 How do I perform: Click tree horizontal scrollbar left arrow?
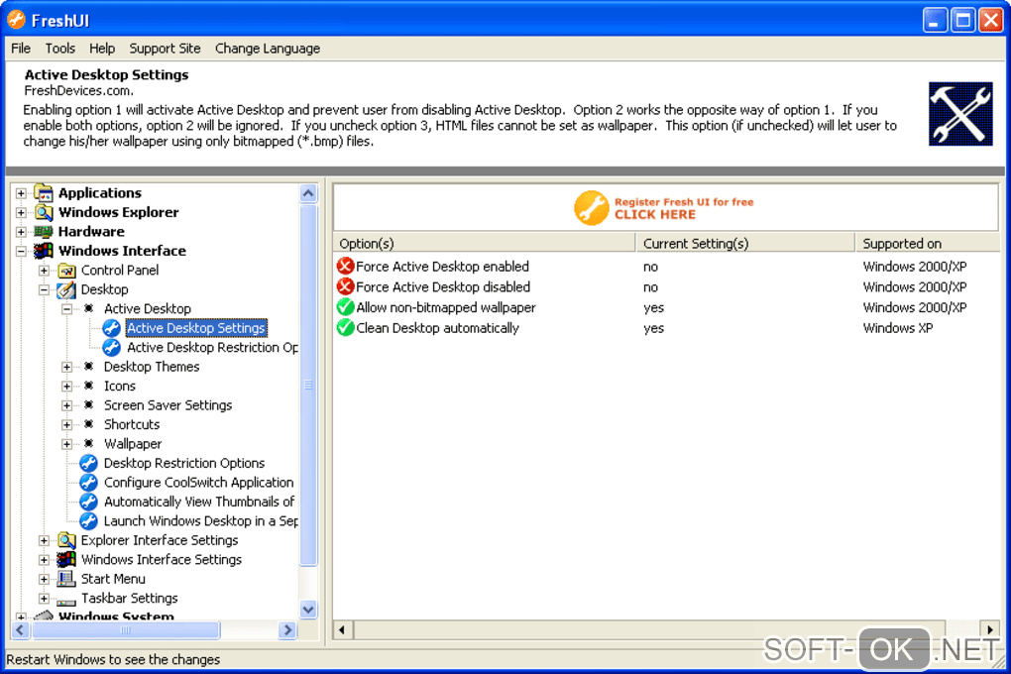click(x=21, y=630)
